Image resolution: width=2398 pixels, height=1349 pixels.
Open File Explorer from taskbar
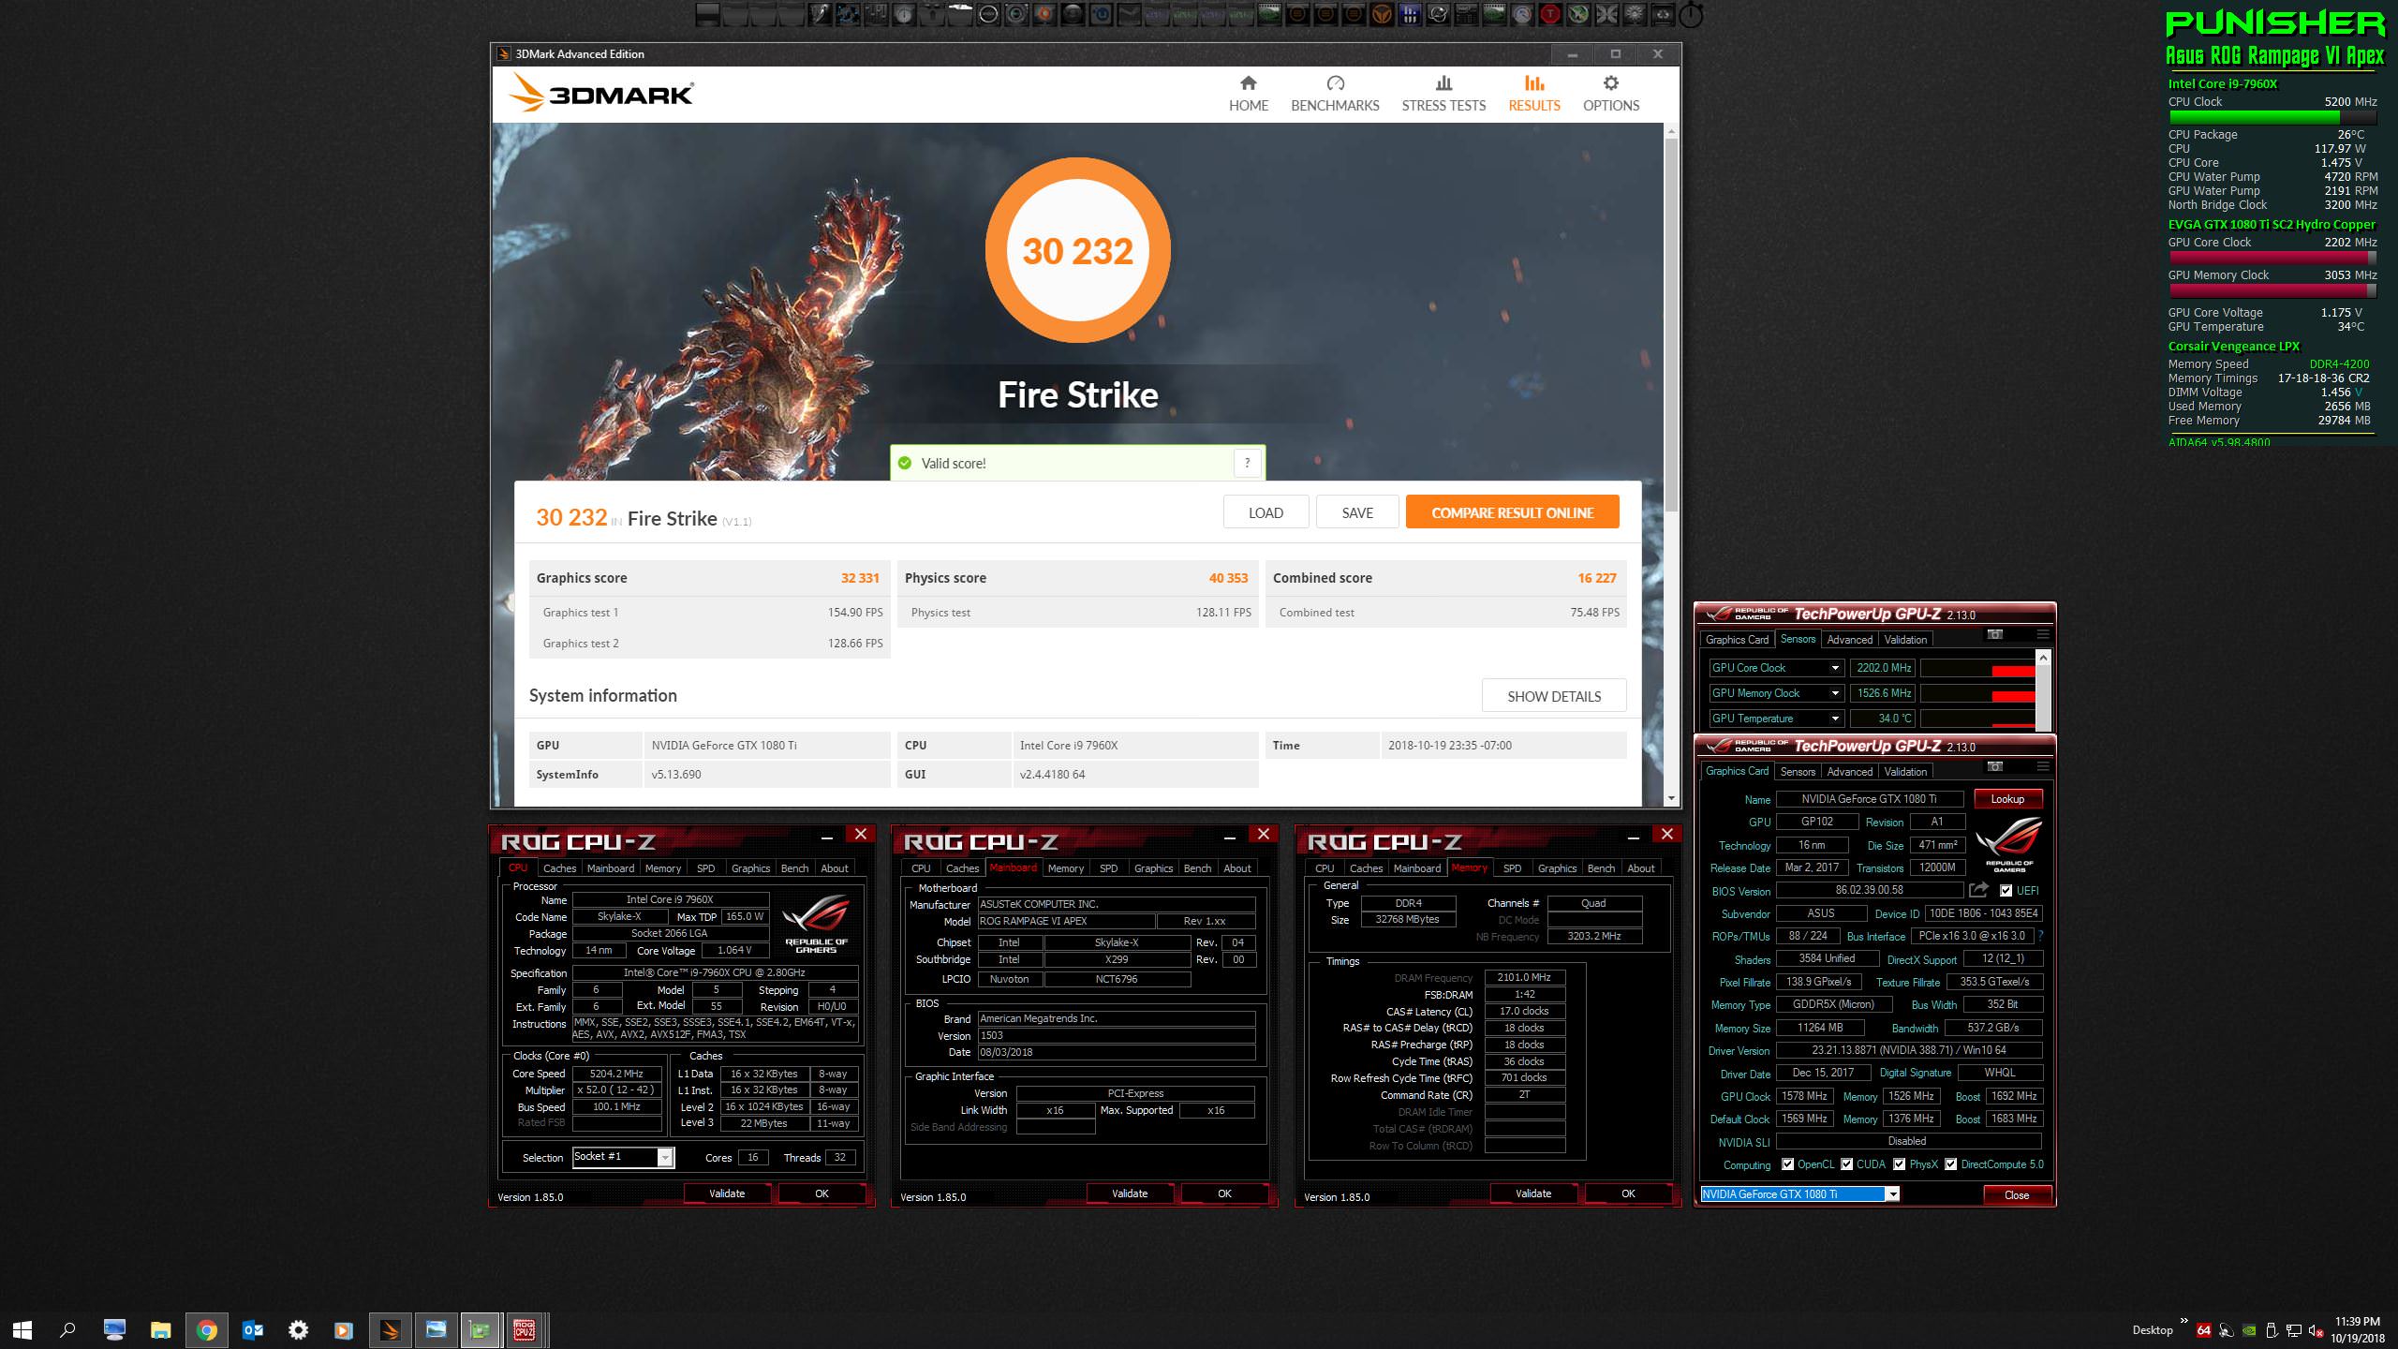click(161, 1330)
